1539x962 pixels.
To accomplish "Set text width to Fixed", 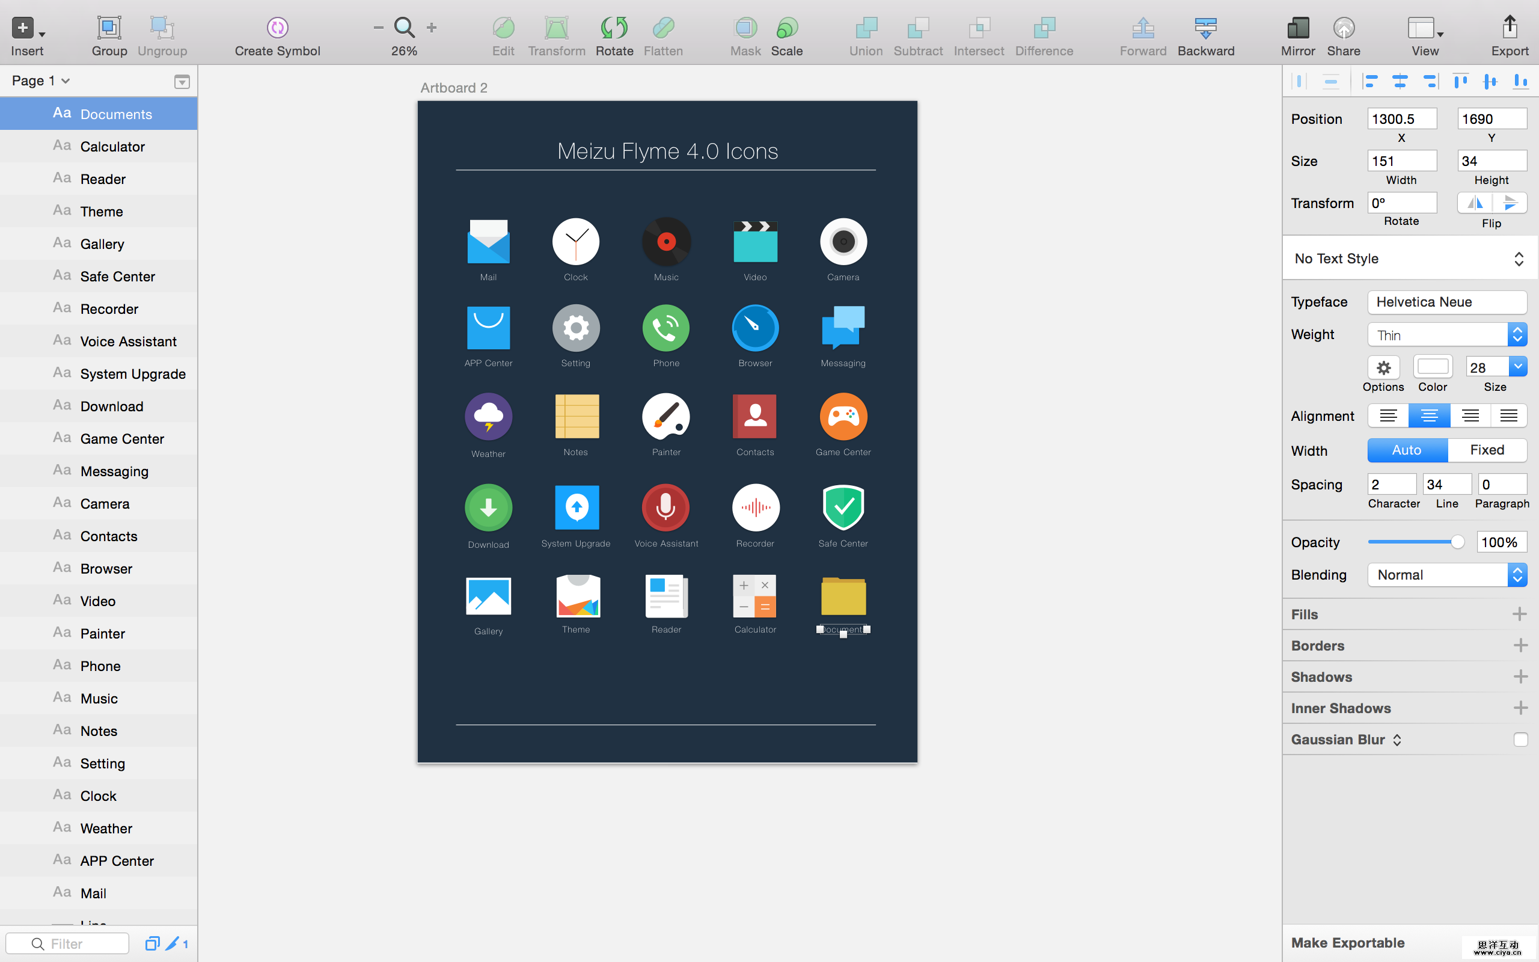I will coord(1486,450).
